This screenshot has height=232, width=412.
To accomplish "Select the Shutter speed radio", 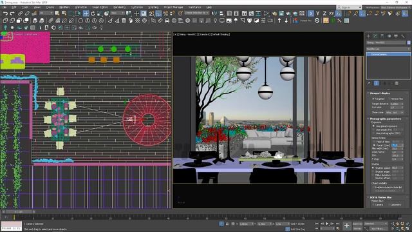I will click(373, 168).
